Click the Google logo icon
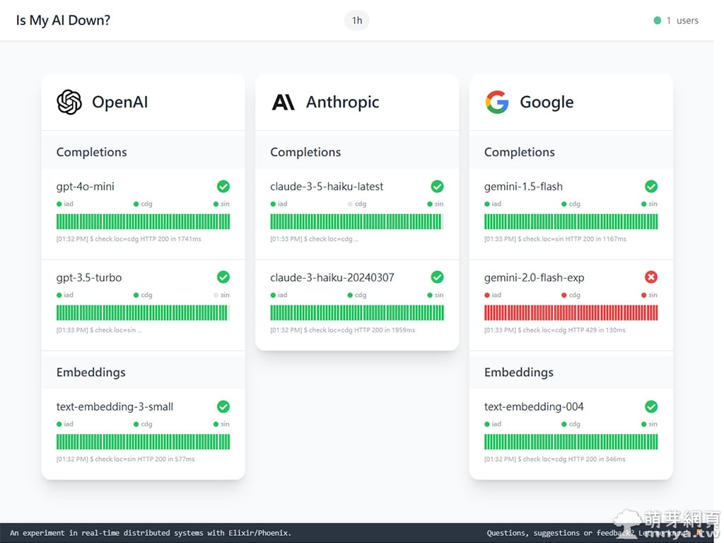The height and width of the screenshot is (543, 724). tap(497, 102)
